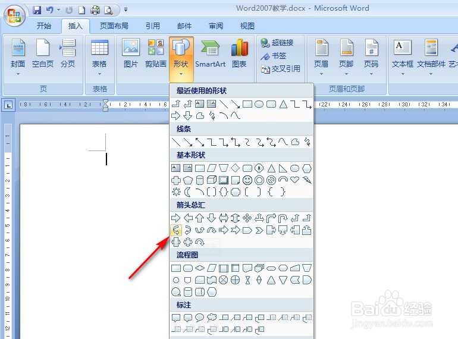Image resolution: width=458 pixels, height=339 pixels.
Task: Select the donut basic shape
Action: click(259, 180)
